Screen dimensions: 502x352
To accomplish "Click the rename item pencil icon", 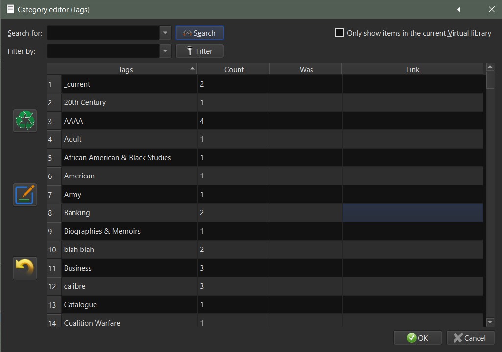I will click(x=25, y=195).
